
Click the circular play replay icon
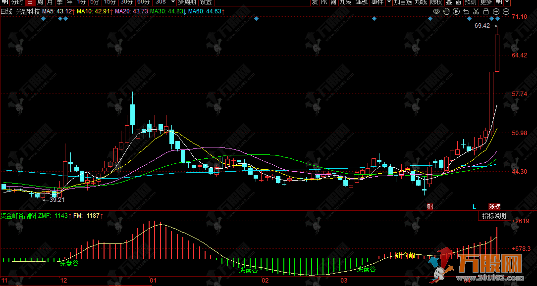point(457,11)
